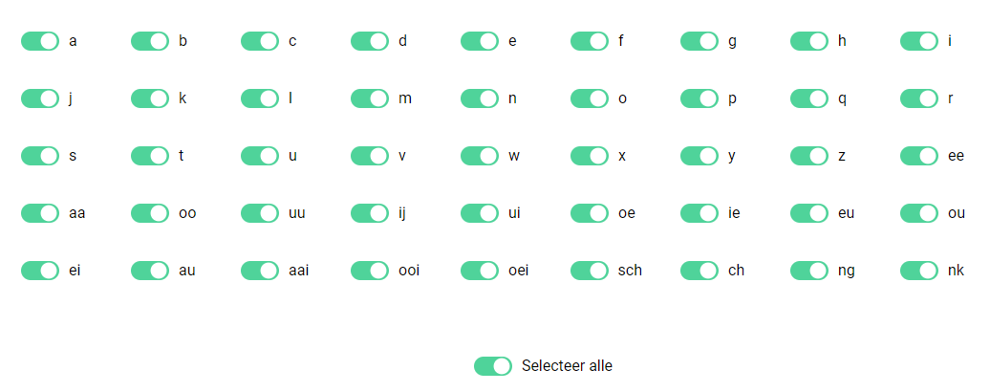Screen dimensions: 990x392
Task: Switch off the 'ng' toggle
Action: pos(808,271)
